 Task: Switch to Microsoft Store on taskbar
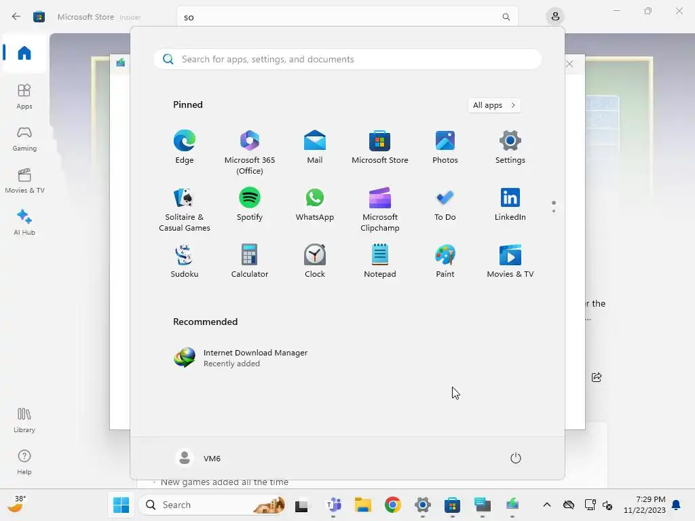452,505
